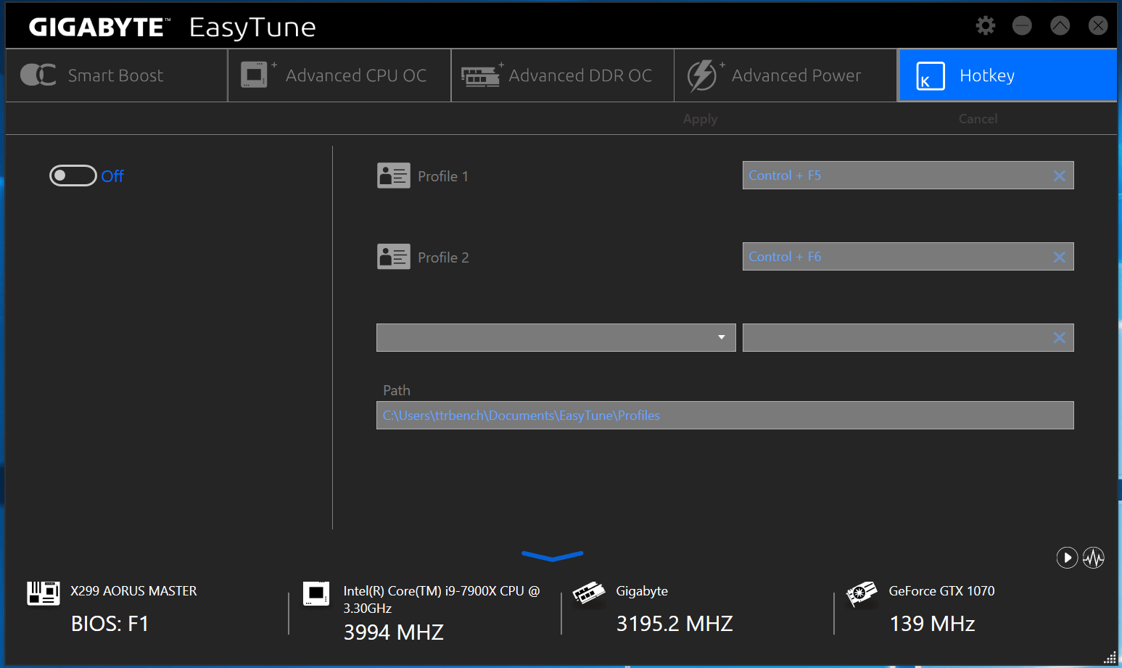This screenshot has width=1122, height=668.
Task: Click the GeForce GTX 1070 graphics card icon
Action: (x=862, y=593)
